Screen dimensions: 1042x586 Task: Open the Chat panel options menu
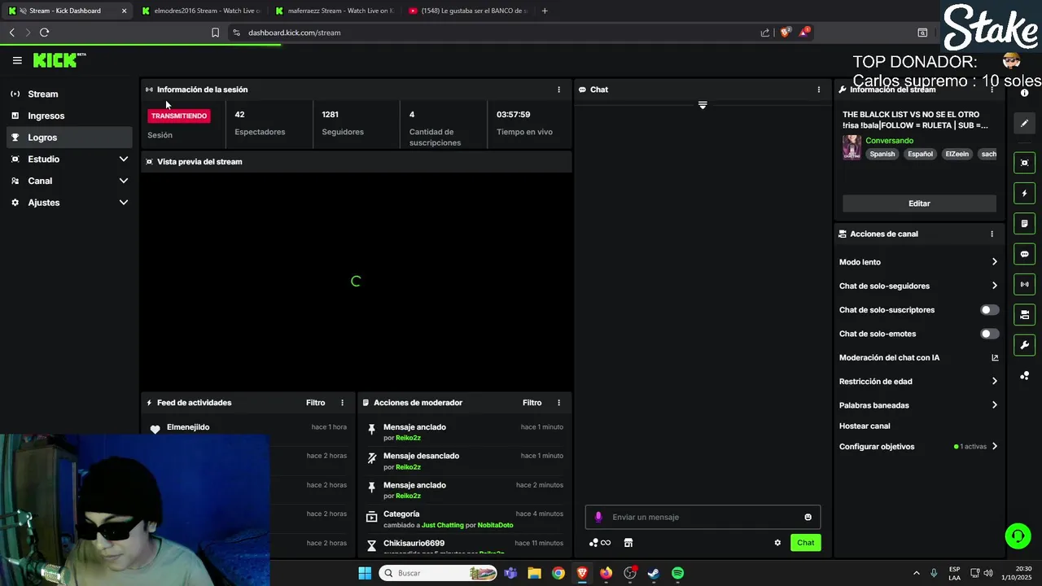coord(819,90)
